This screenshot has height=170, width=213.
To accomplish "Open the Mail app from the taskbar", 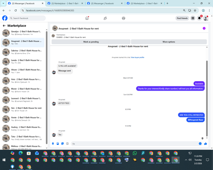I will click(x=37, y=153).
